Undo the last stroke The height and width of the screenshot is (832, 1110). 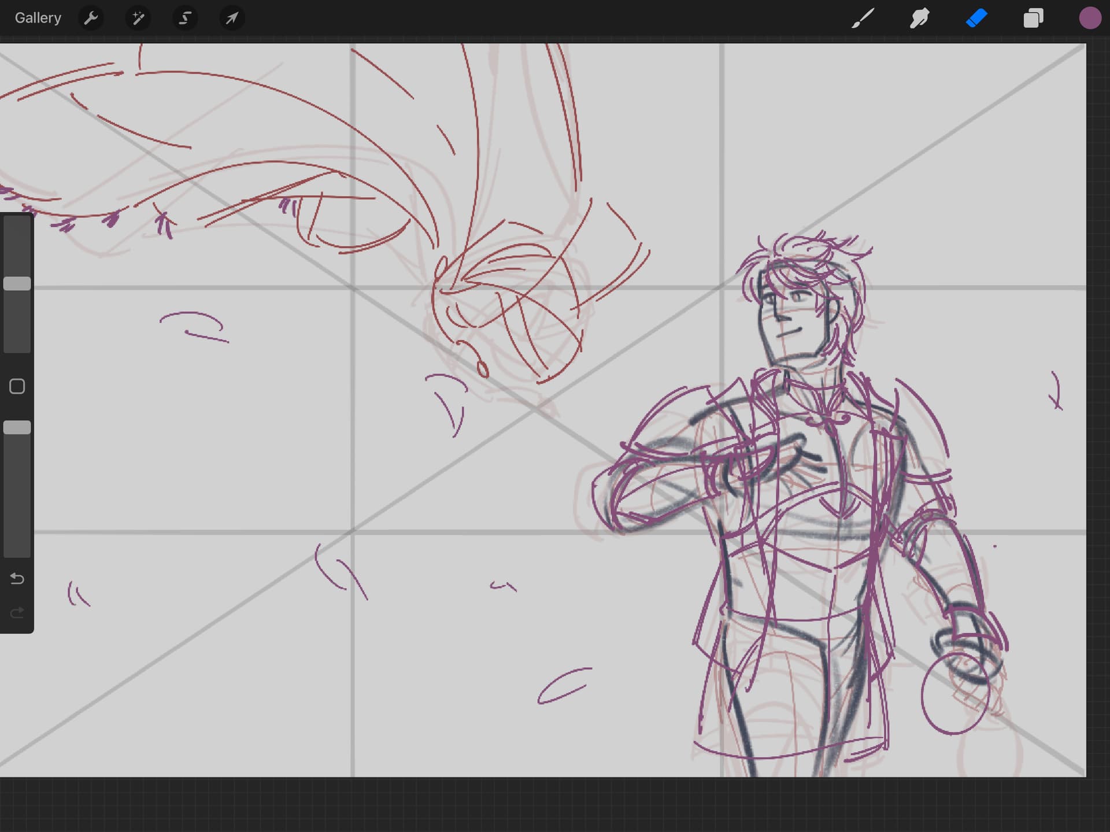(17, 578)
